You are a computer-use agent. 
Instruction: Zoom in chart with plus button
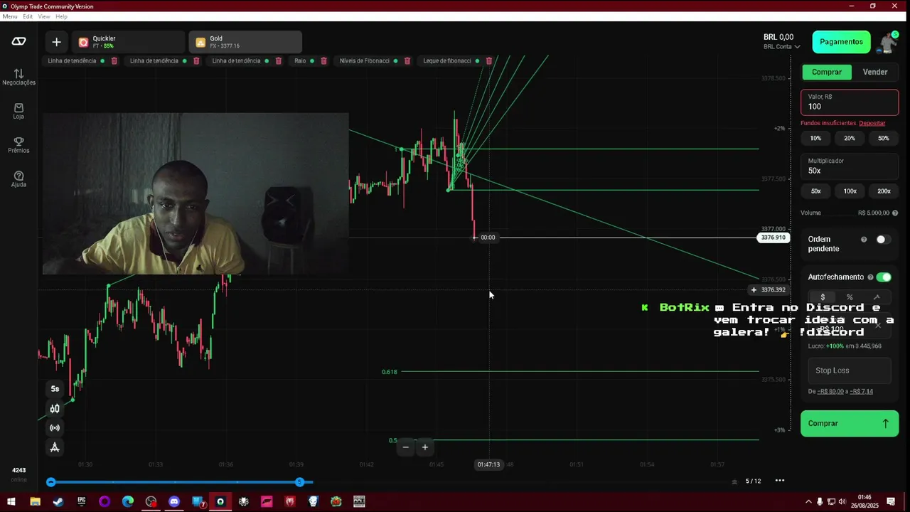pyautogui.click(x=424, y=447)
